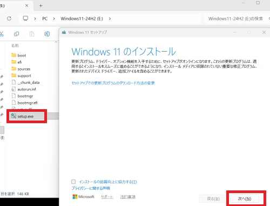The width and height of the screenshot is (270, 206).
Task: Select the support folder
Action: coord(21,76)
